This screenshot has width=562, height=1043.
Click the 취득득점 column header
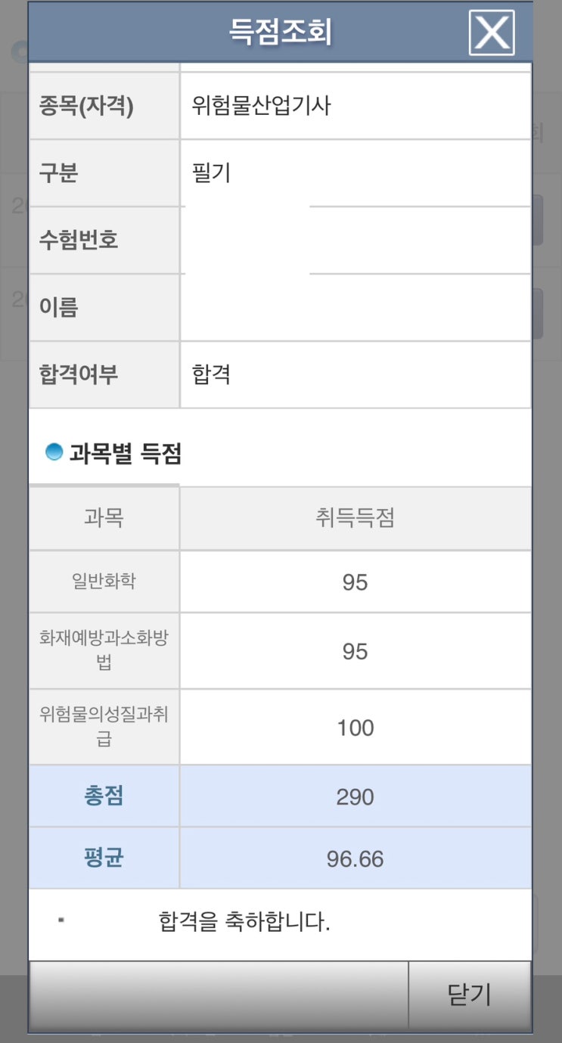[355, 518]
